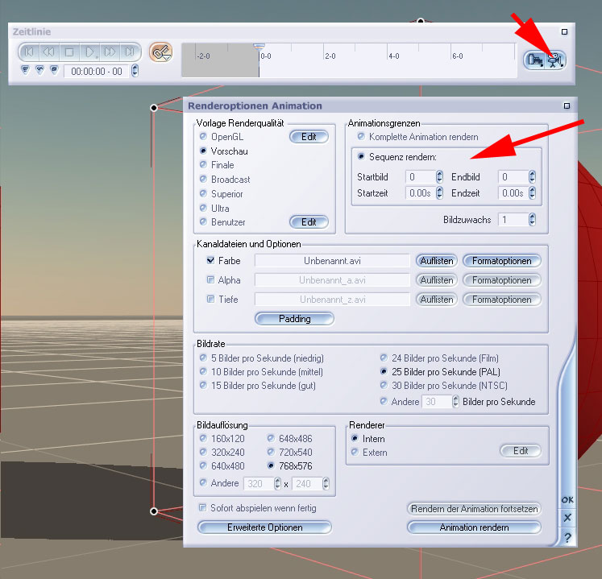This screenshot has width=602, height=579.
Task: Jump to animation end in Zeitlinie
Action: 130,52
